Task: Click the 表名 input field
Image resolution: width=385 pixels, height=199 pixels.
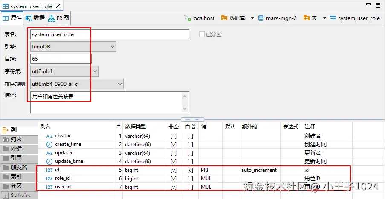Action: 110,34
